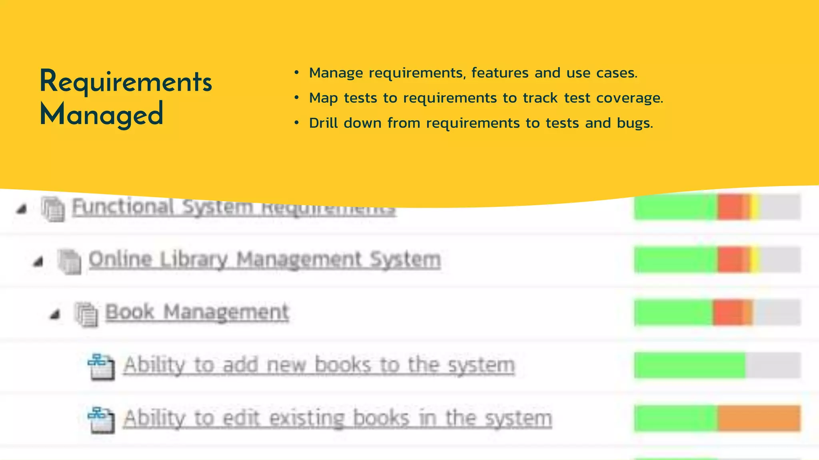This screenshot has width=819, height=460.
Task: Open the Functional System Requirements link
Action: click(234, 208)
